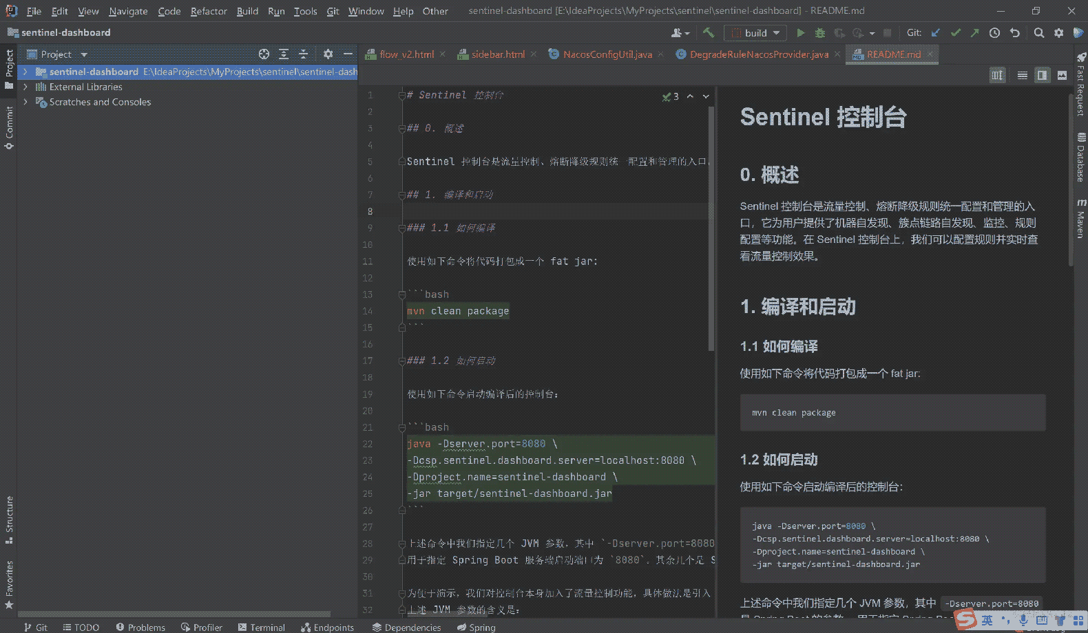This screenshot has height=633, width=1088.
Task: Open the build run configuration dropdown
Action: click(756, 33)
